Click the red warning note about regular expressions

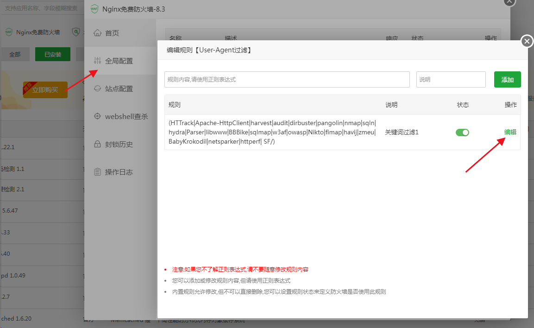tap(240, 270)
